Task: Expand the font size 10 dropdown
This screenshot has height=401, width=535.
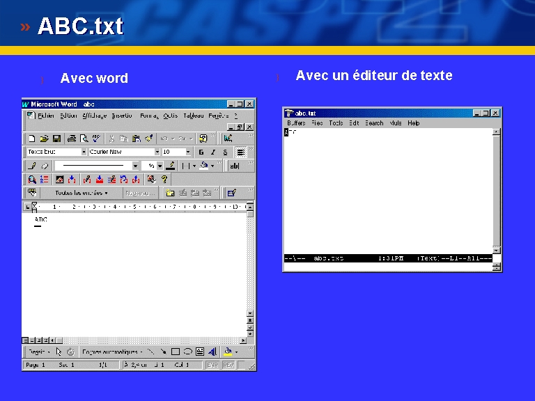Action: (x=188, y=152)
